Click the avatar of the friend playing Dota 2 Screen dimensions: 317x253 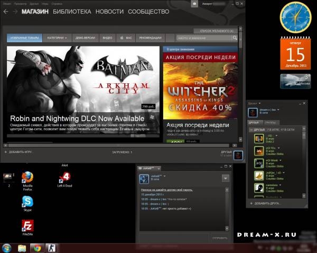(x=259, y=139)
